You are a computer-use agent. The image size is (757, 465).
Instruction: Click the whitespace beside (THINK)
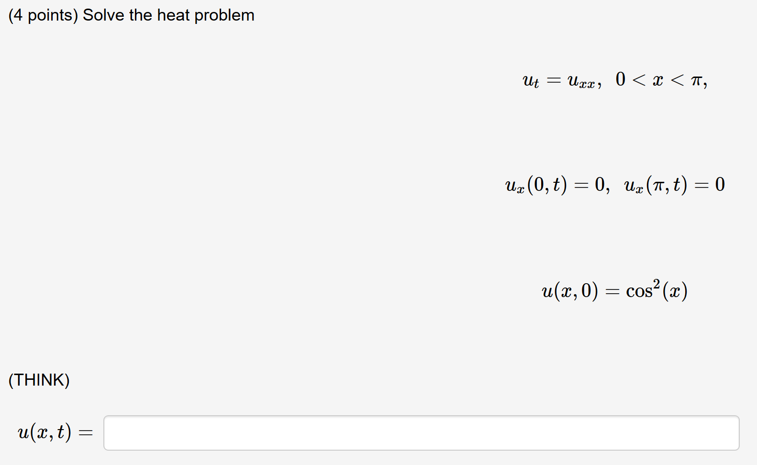coord(191,380)
